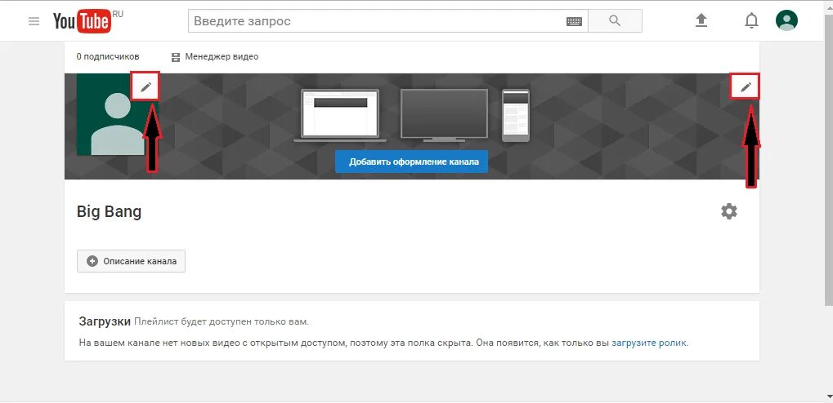Click the channel profile picture thumbnail

pyautogui.click(x=111, y=114)
